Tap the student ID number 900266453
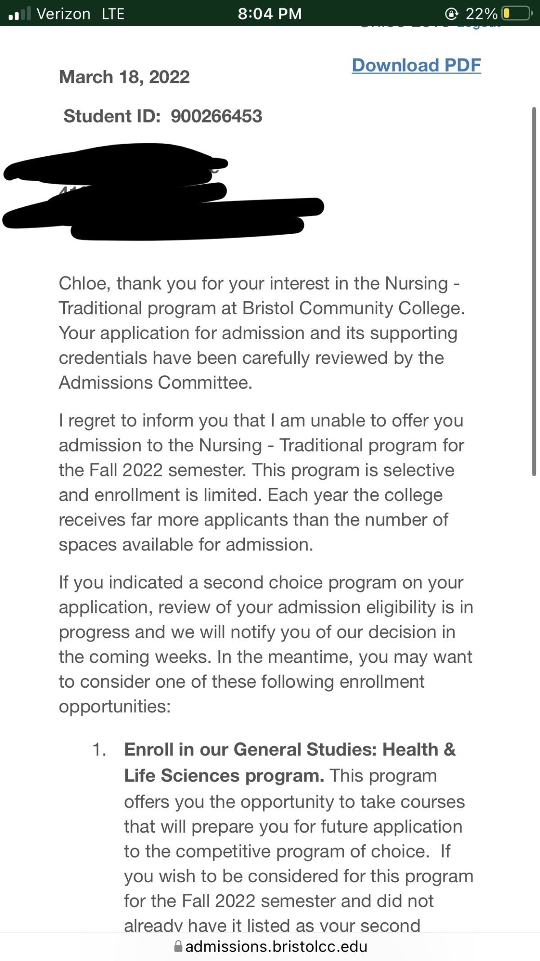This screenshot has width=540, height=961. (216, 116)
